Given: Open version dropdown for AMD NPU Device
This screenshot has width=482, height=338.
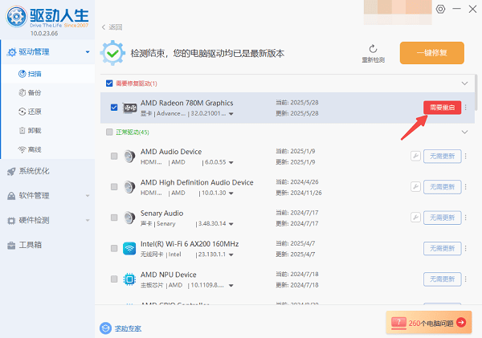Looking at the screenshot, I should click(x=231, y=286).
